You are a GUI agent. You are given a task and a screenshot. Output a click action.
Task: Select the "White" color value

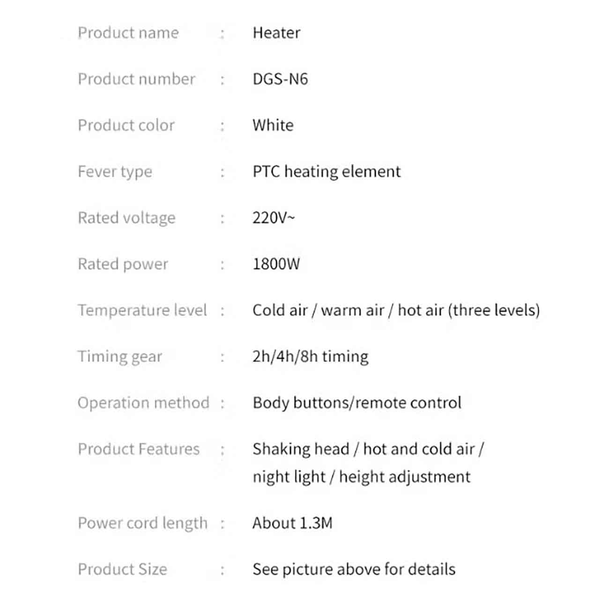point(273,126)
